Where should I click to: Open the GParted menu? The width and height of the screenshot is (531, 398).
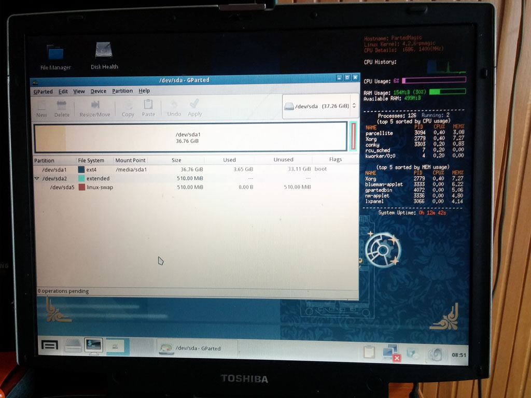point(43,92)
